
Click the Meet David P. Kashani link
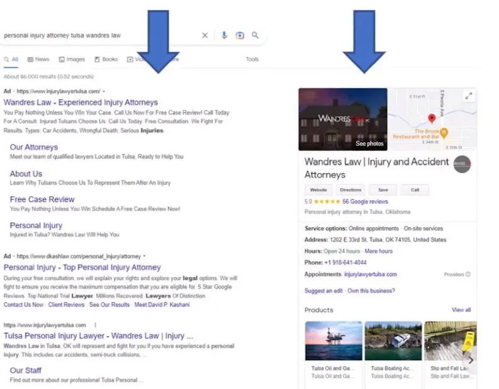(x=162, y=305)
